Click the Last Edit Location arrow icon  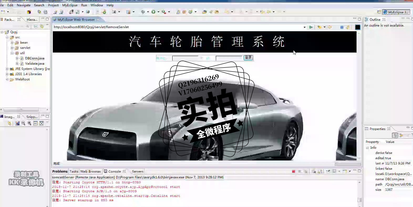pyautogui.click(x=262, y=12)
